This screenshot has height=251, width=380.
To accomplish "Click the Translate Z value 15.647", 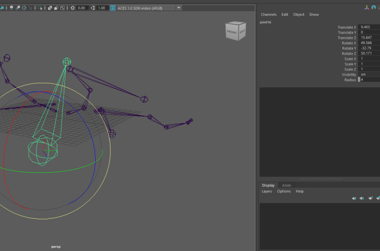I will tap(369, 37).
